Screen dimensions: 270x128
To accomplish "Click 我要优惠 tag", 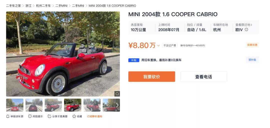I will [x=252, y=45].
